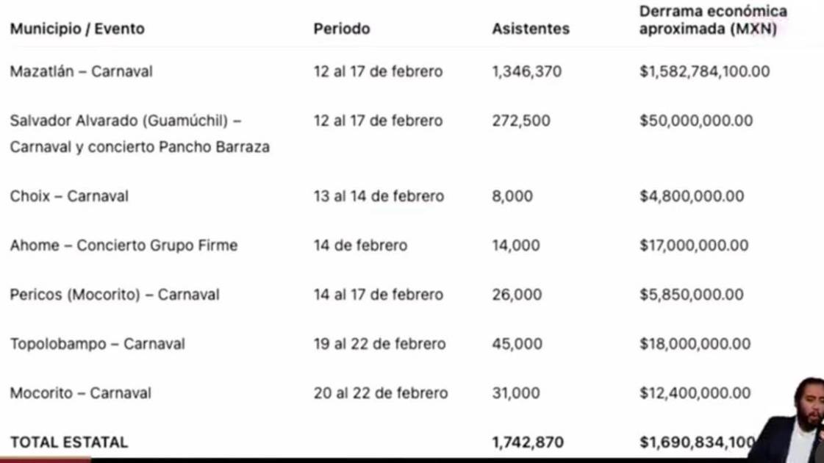Viewport: 824px width, 463px height.
Task: Click the 'Asistentes' column header
Action: [531, 29]
